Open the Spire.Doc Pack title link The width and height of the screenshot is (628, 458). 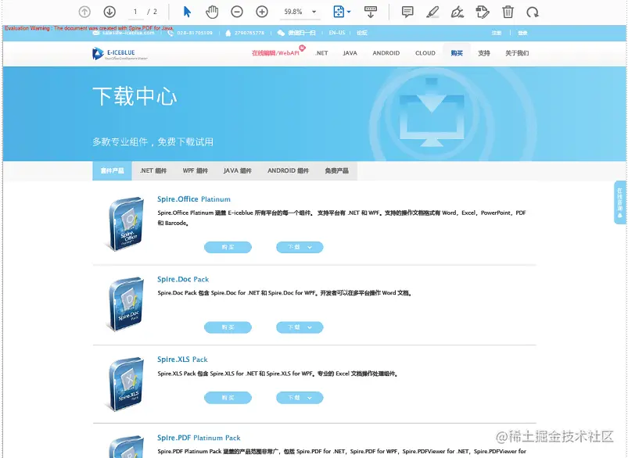pos(183,279)
